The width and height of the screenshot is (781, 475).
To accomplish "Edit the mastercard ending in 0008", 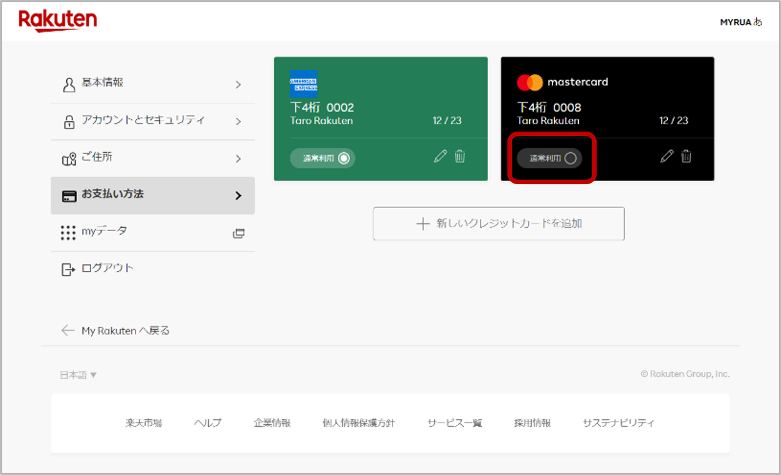I will 667,155.
